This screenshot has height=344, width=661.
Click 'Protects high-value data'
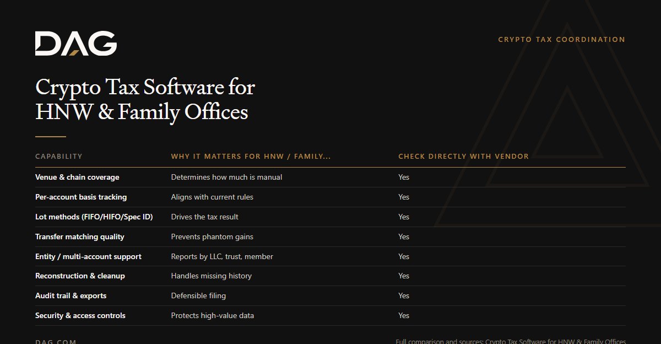(x=213, y=316)
